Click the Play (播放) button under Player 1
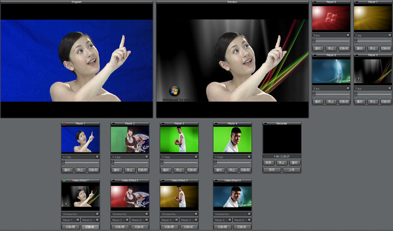This screenshot has height=231, width=393. (68, 169)
